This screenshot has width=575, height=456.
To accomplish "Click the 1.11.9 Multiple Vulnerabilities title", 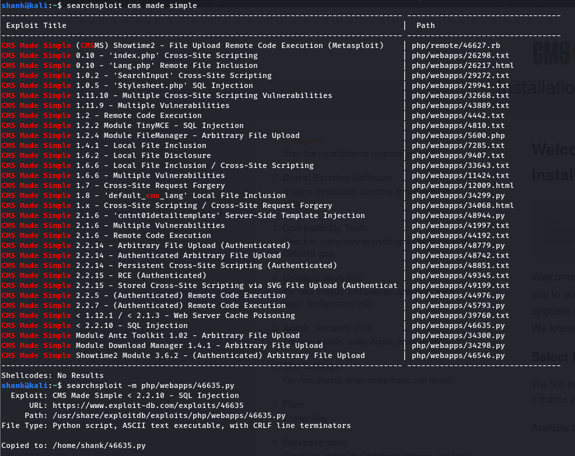I will 115,105.
